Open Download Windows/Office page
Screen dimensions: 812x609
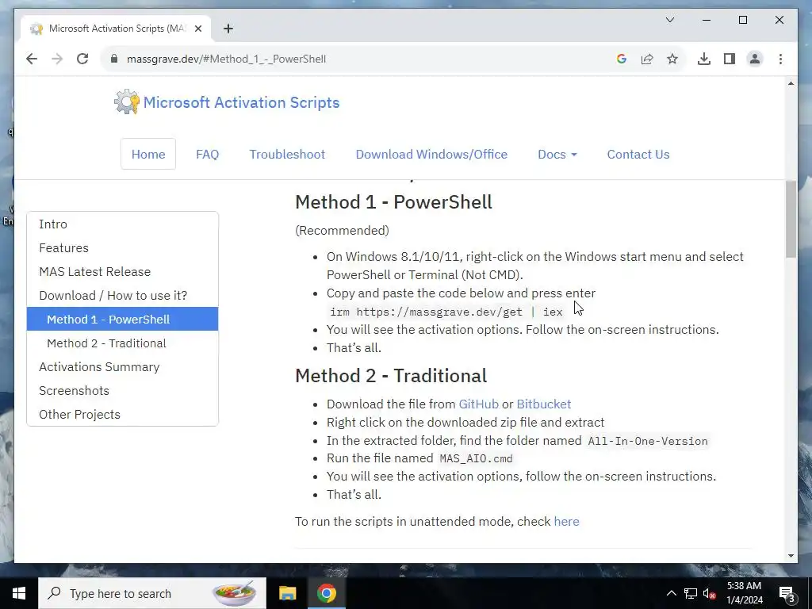(x=431, y=155)
